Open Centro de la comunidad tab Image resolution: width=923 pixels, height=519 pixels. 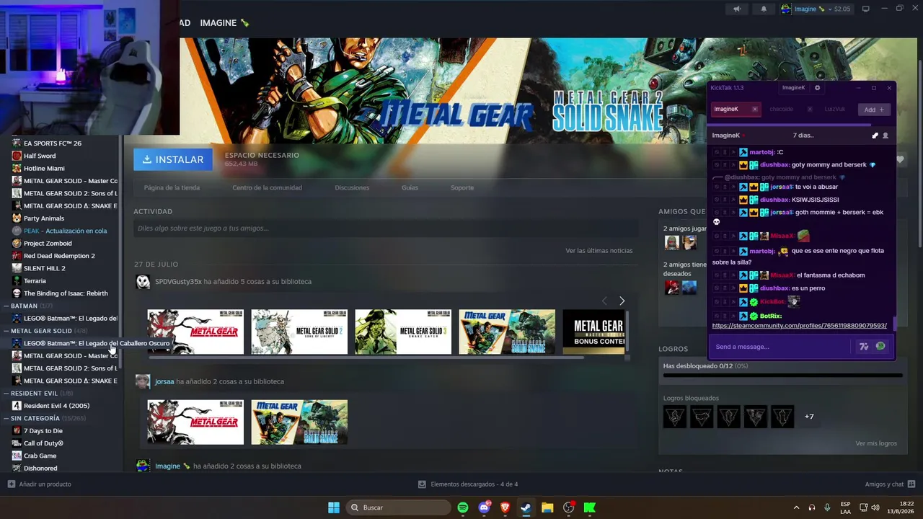(267, 187)
